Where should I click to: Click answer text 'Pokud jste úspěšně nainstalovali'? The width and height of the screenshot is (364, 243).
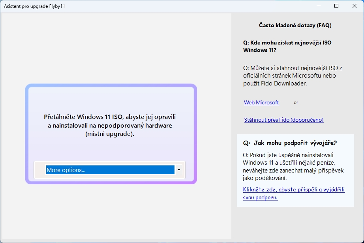click(293, 167)
